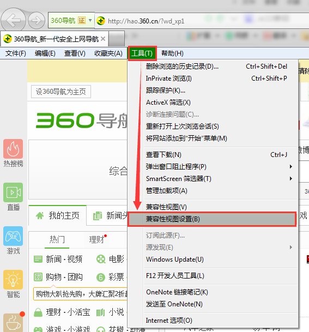Click the 电影 film reel icon
This screenshot has width=309, height=332.
coord(101,259)
